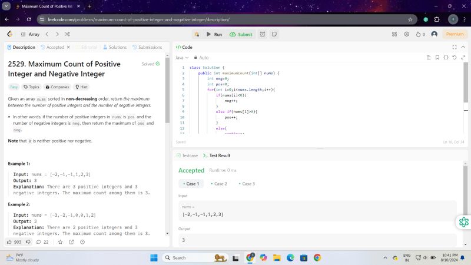Select Case 3 result

247,184
